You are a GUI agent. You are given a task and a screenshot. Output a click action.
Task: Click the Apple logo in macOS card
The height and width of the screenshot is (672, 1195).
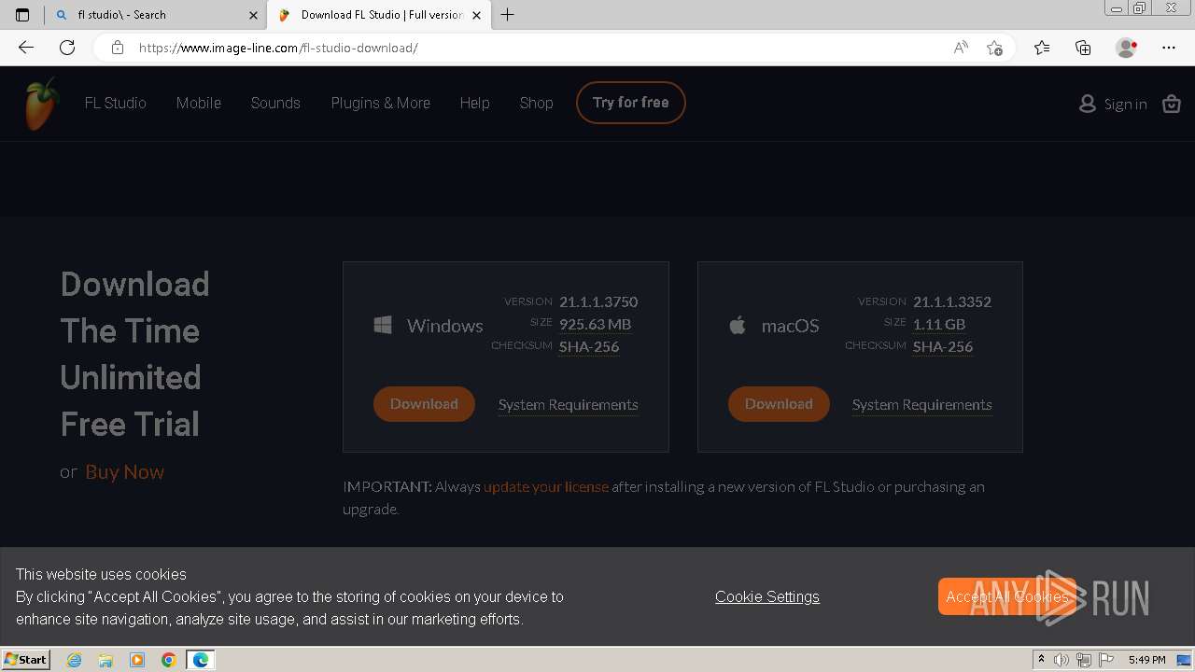[738, 325]
